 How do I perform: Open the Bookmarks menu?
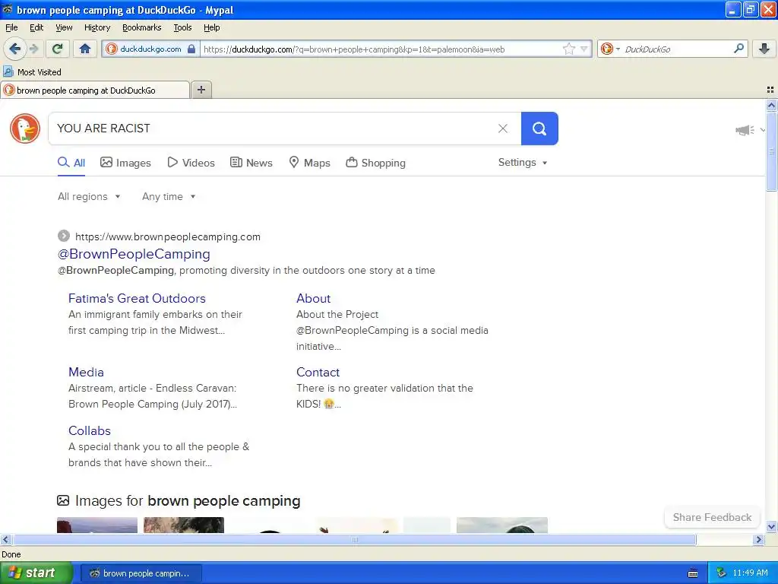[141, 27]
